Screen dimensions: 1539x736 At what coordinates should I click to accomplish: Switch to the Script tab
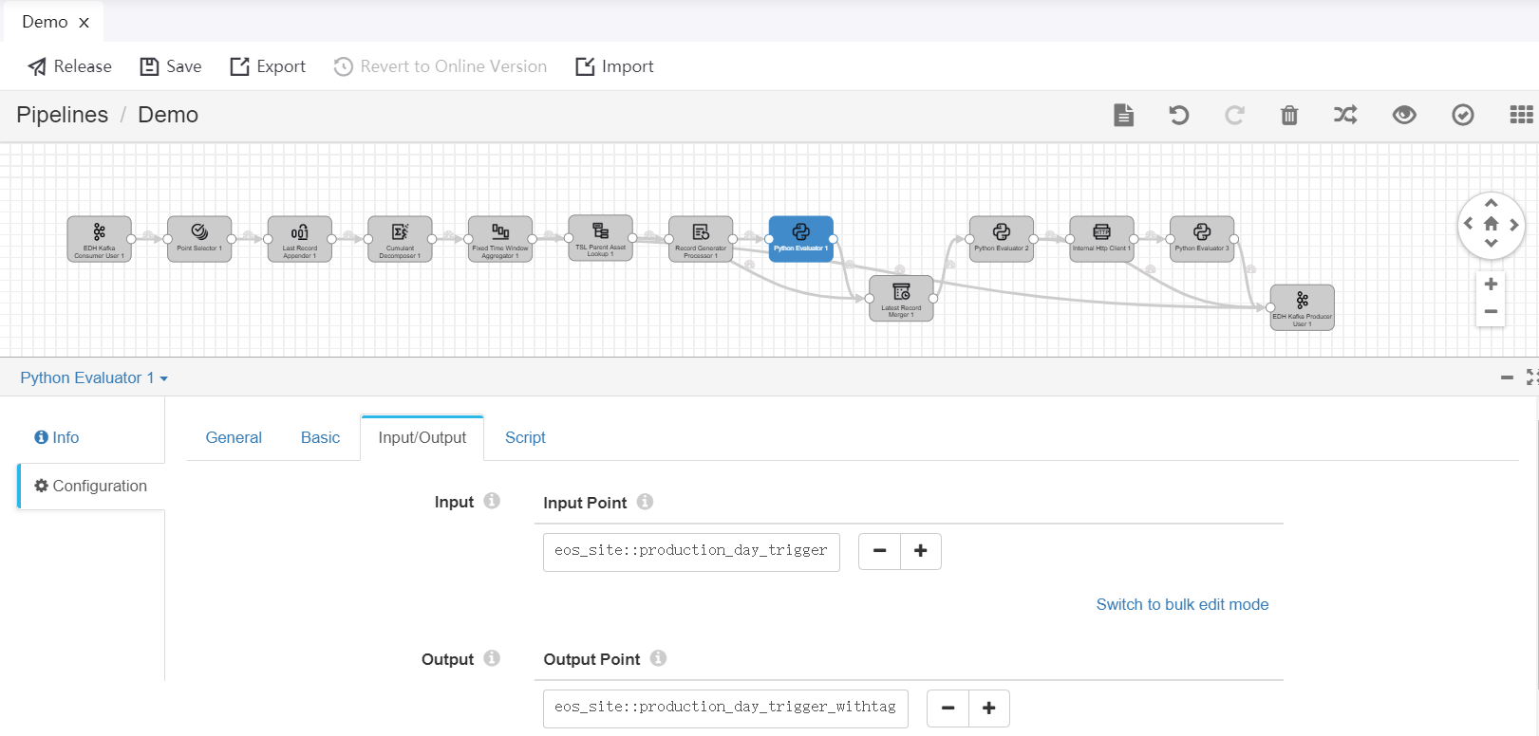(525, 437)
